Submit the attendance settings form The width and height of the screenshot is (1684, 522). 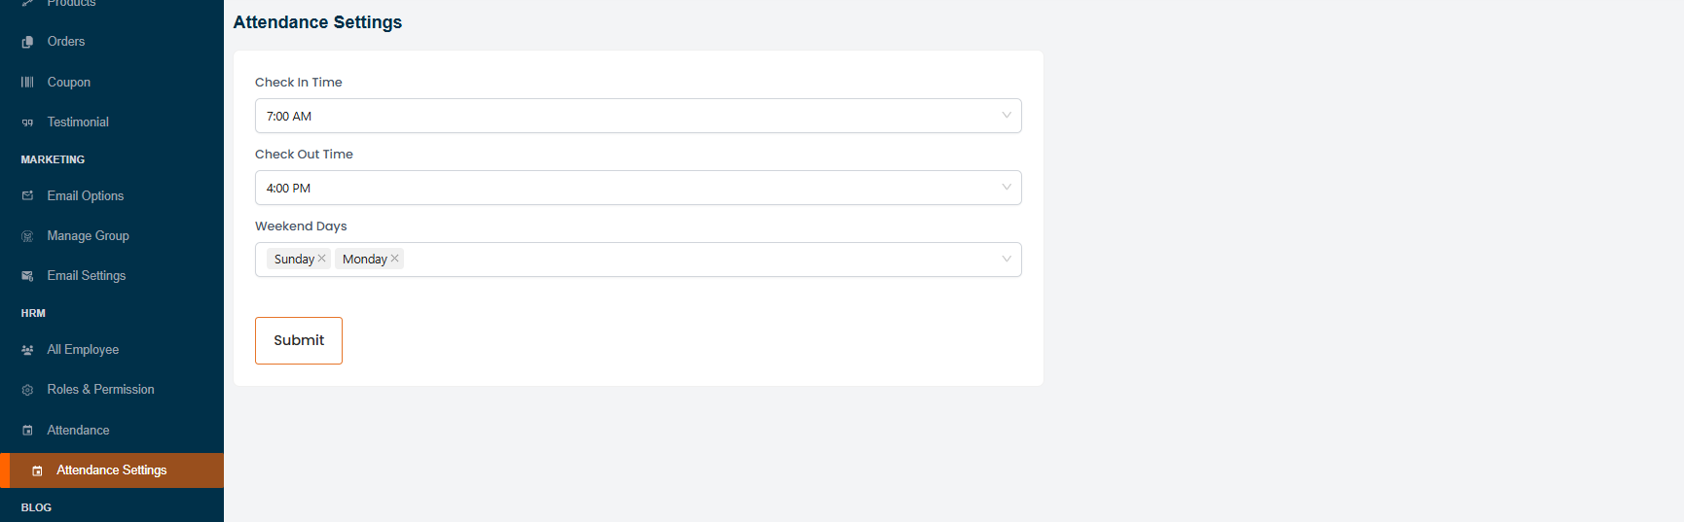pos(299,340)
